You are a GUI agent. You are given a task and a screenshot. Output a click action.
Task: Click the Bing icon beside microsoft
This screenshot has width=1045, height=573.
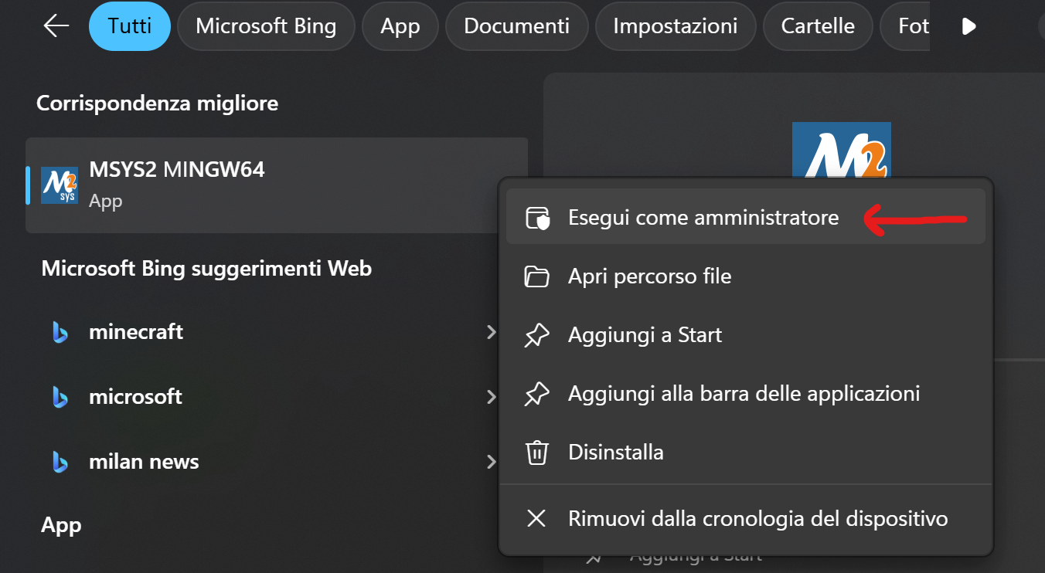pos(60,397)
